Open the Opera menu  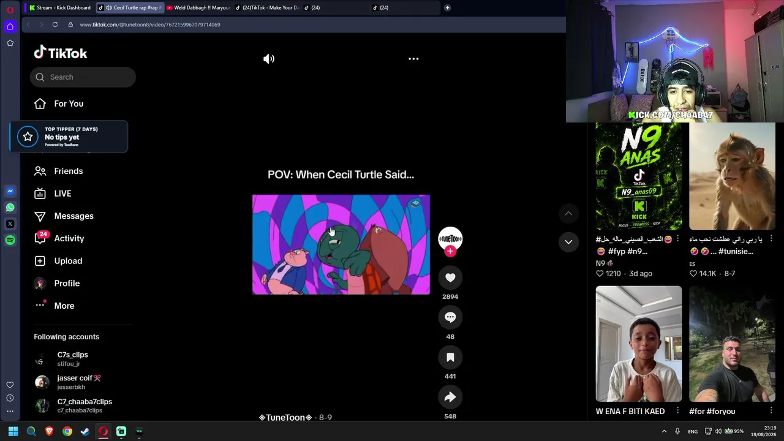[10, 10]
